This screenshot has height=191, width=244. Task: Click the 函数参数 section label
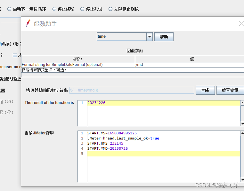135,51
